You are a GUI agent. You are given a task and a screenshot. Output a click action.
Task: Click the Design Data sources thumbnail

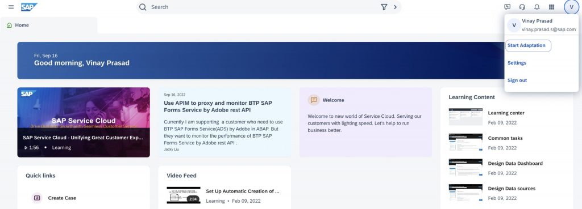coord(465,193)
